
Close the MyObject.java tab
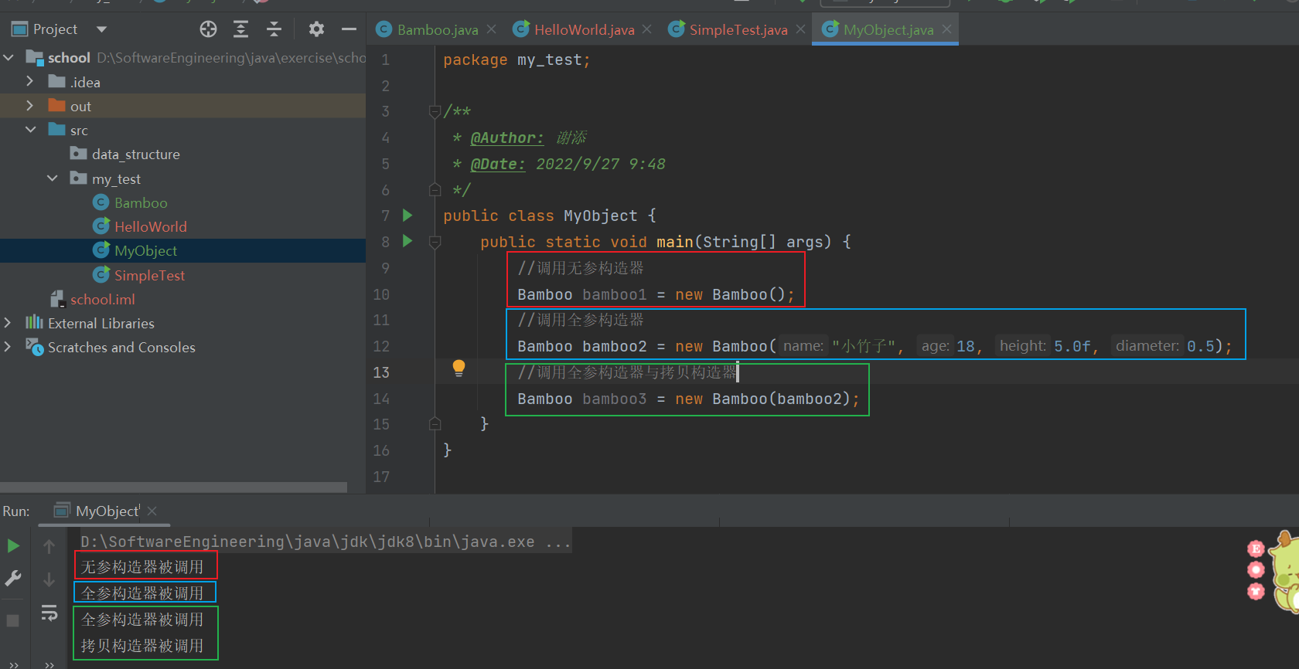pos(947,29)
